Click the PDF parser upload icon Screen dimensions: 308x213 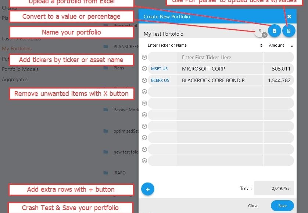coord(289,31)
